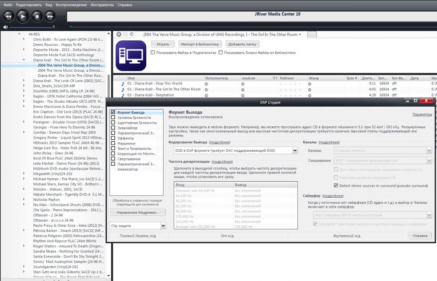437x281 pixels.
Task: Click the large computer monitor icon
Action: tap(131, 56)
